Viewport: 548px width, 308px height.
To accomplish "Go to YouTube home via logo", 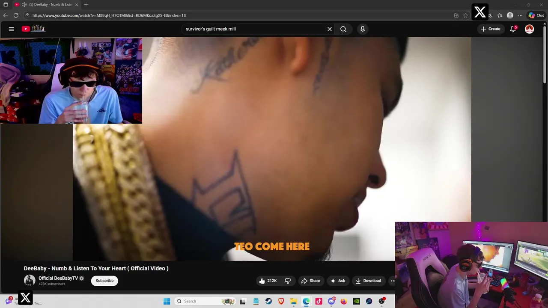I will point(33,29).
